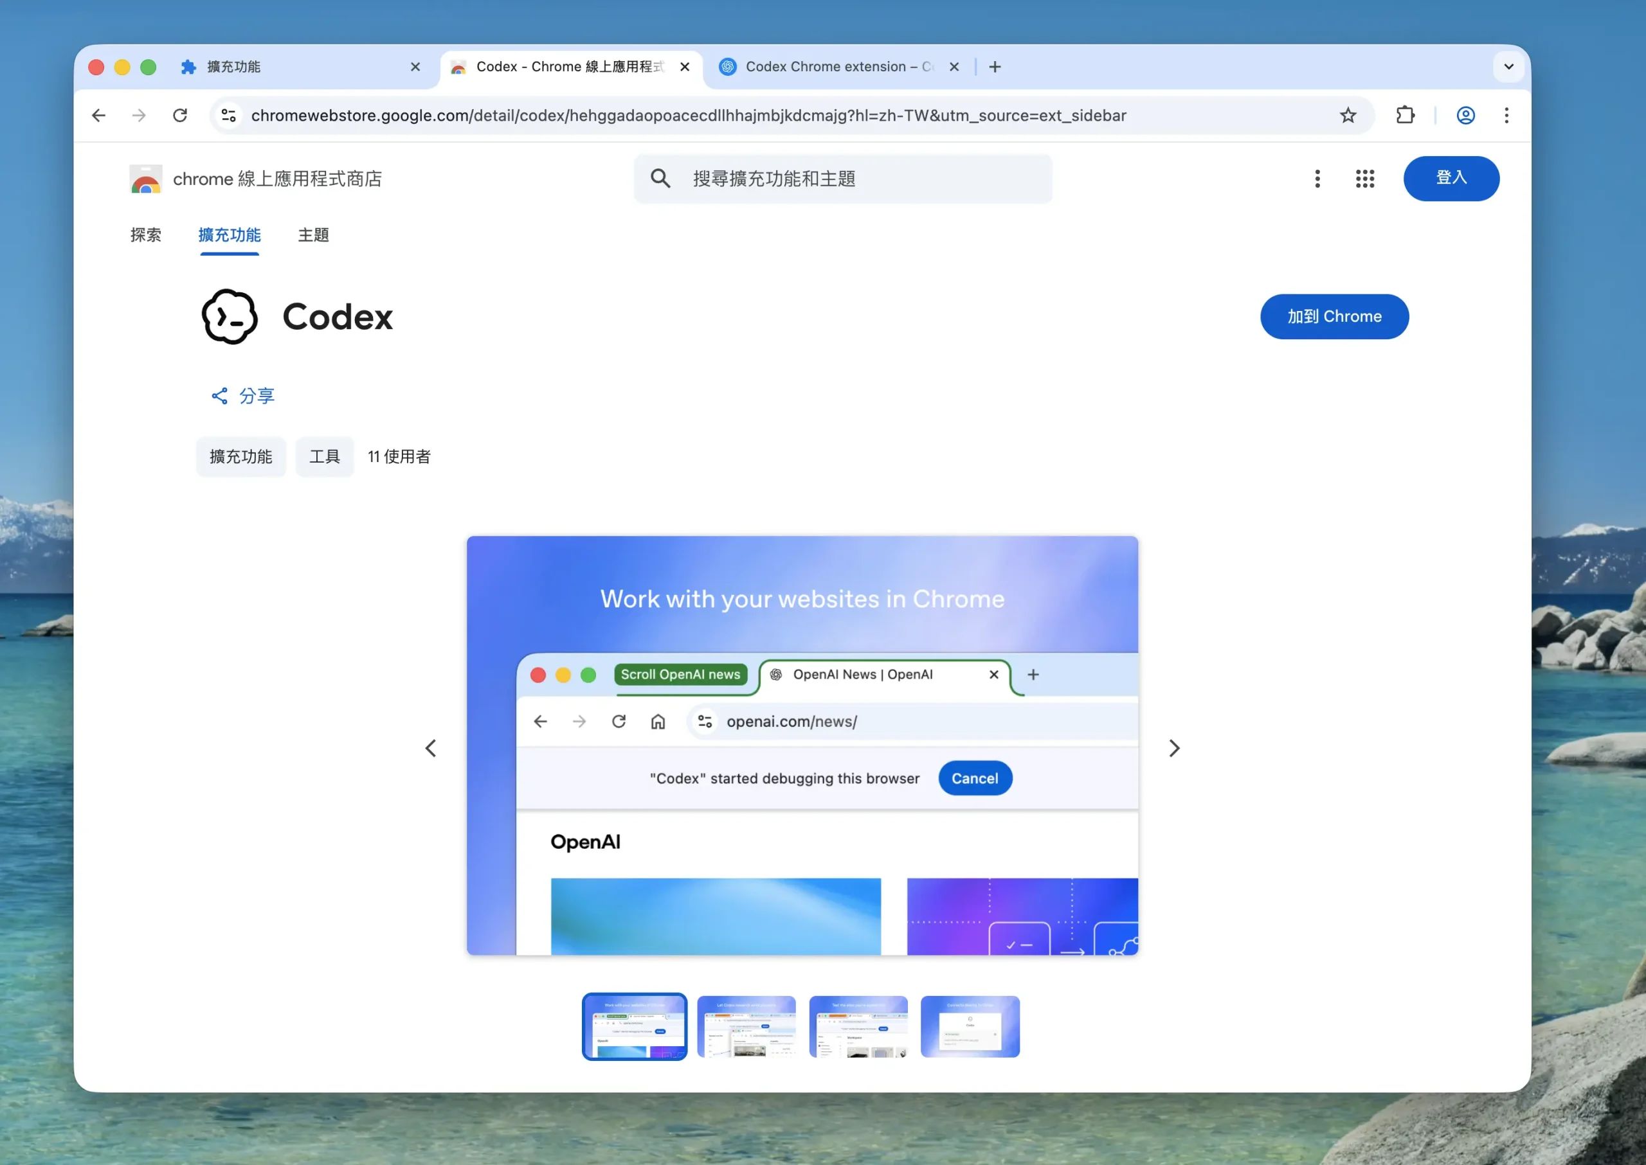Close the Codex Chrome extension tab

click(954, 67)
